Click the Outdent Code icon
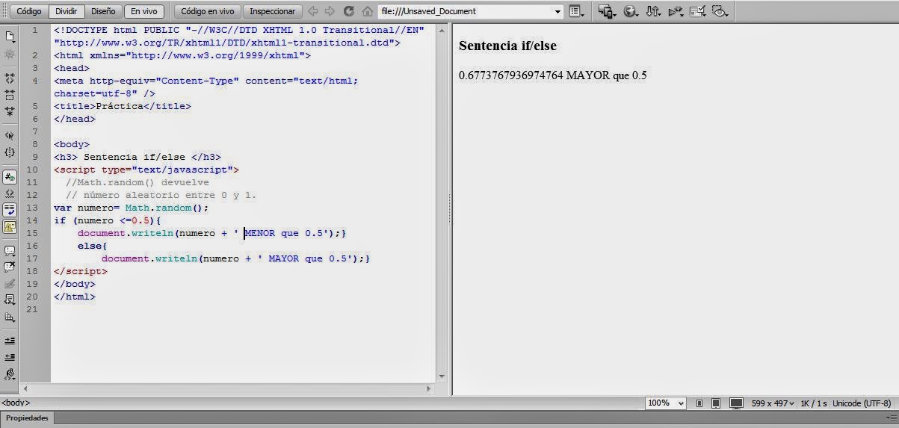The image size is (899, 428). pyautogui.click(x=10, y=358)
